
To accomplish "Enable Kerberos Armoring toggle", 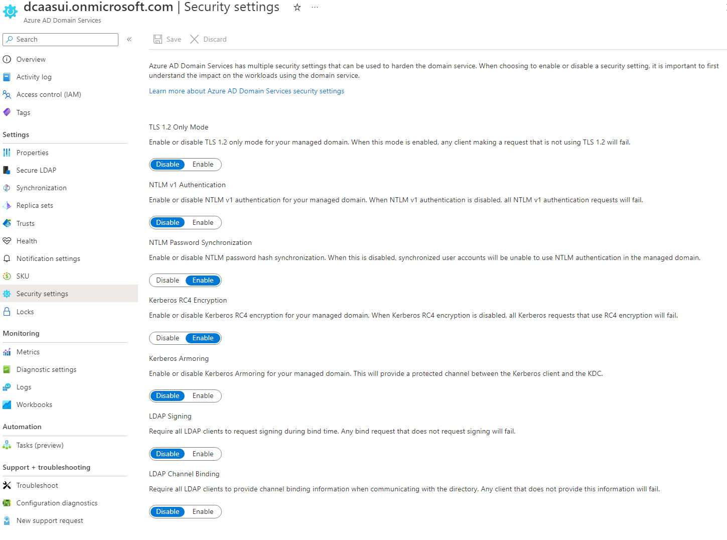I will (x=203, y=396).
